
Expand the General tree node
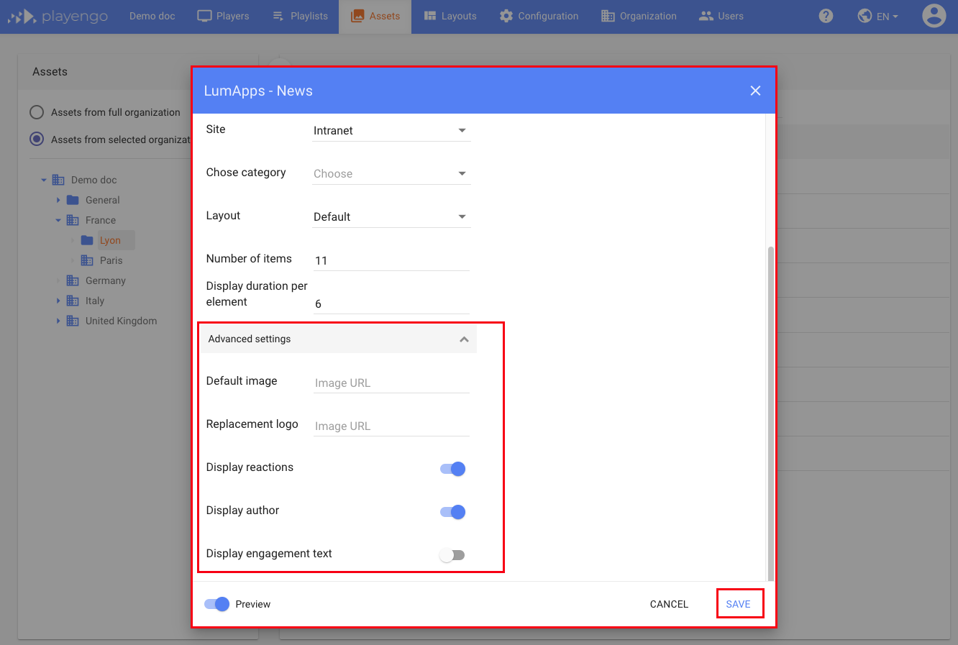[58, 200]
